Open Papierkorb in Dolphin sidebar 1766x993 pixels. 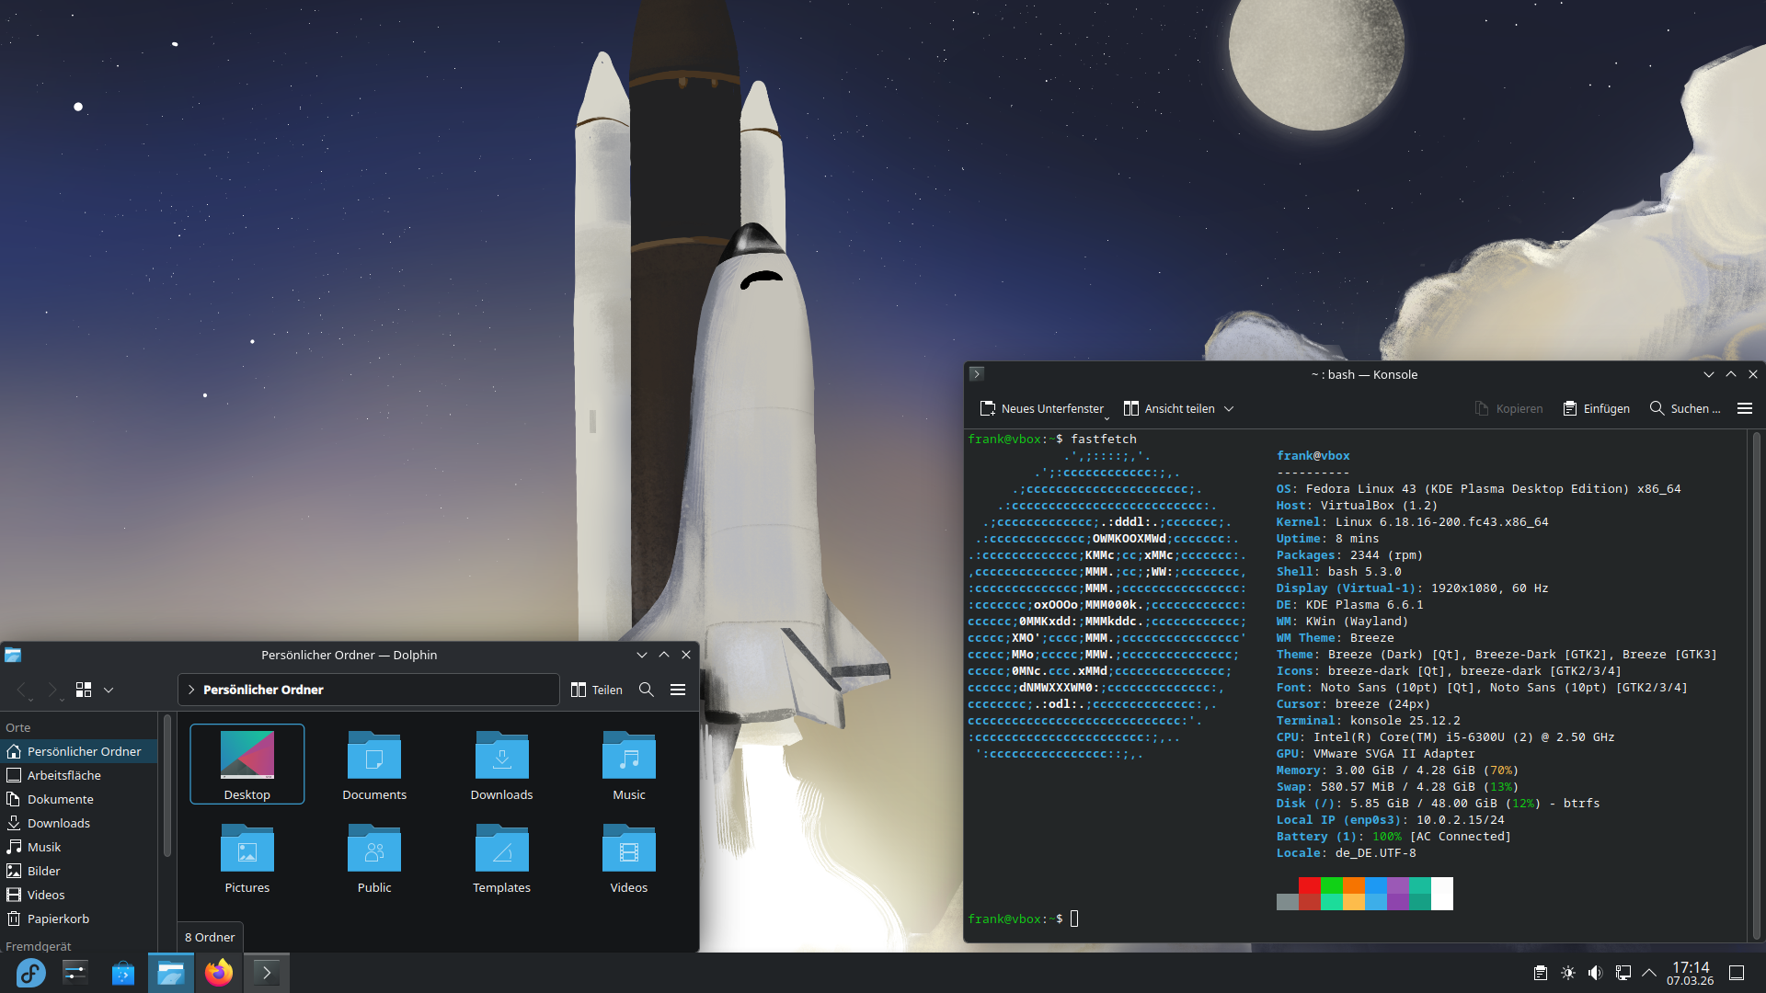[x=79, y=919]
